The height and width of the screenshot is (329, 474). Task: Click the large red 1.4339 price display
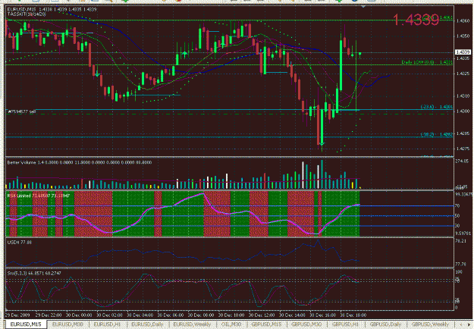416,20
